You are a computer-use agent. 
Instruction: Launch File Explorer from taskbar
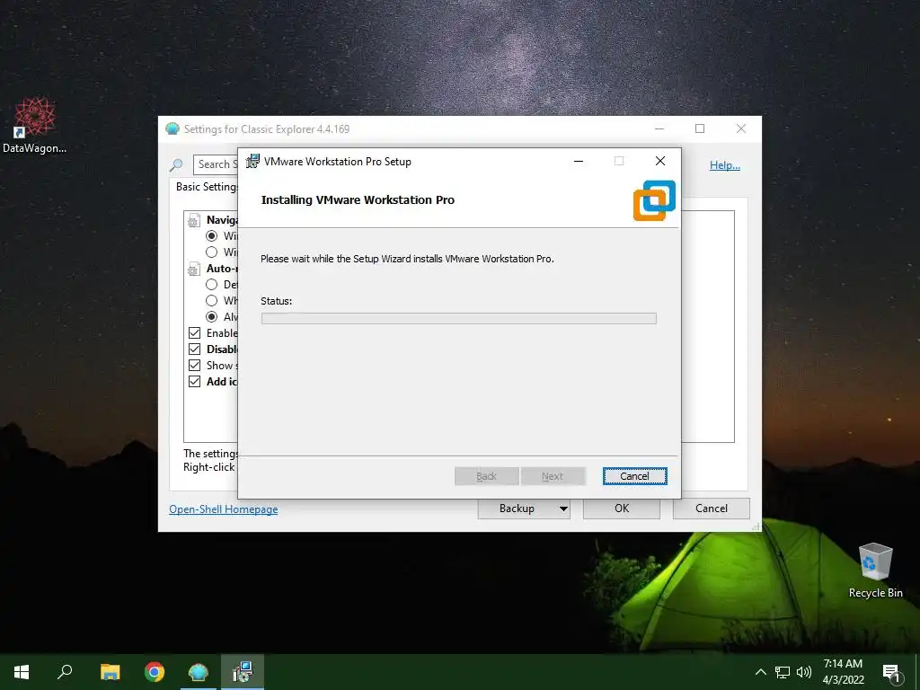coord(110,672)
